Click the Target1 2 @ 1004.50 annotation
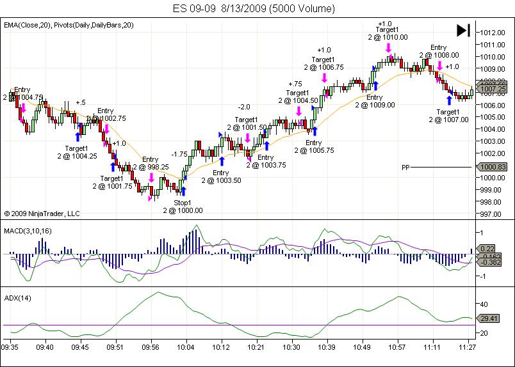Viewport: 515px width, 367px height. (298, 97)
